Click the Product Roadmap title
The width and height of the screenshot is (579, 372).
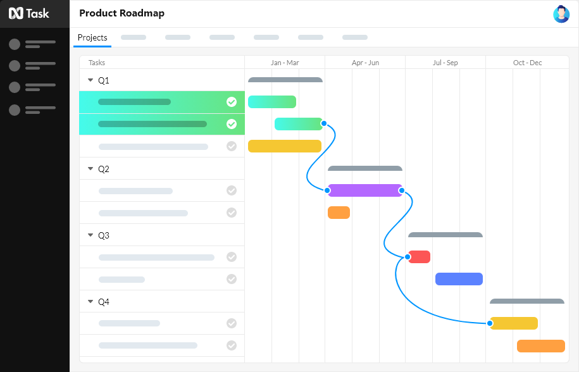click(x=120, y=13)
